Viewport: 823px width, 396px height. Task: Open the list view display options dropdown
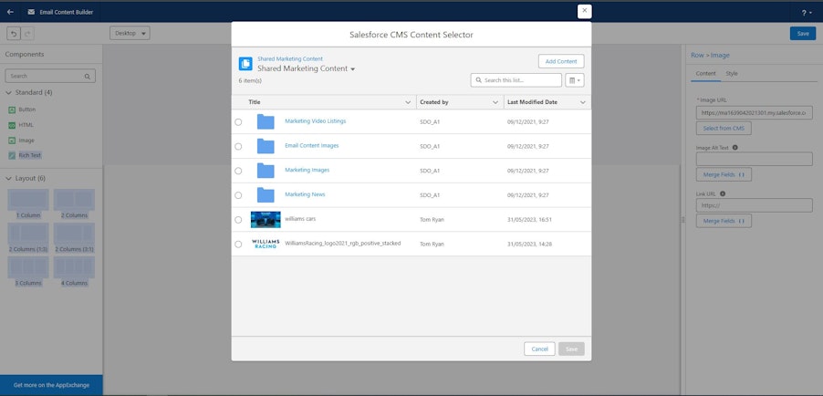click(x=575, y=80)
